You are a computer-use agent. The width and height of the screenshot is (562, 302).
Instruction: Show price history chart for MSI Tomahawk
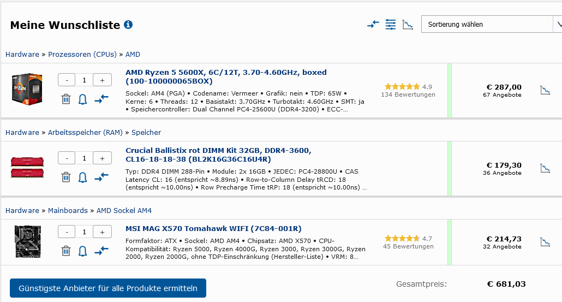click(x=545, y=241)
